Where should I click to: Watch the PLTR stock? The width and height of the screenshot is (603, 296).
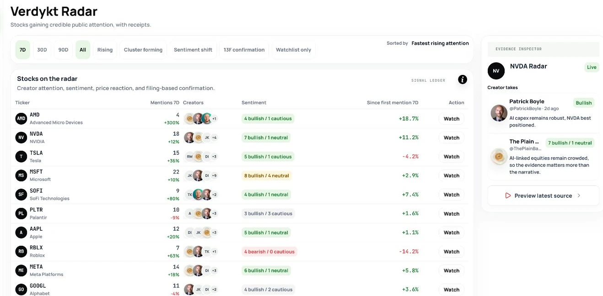pyautogui.click(x=452, y=214)
